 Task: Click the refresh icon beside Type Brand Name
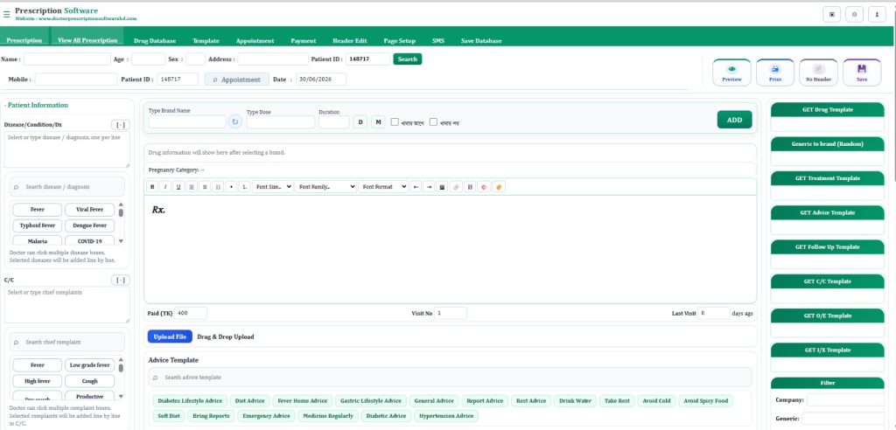tap(235, 121)
